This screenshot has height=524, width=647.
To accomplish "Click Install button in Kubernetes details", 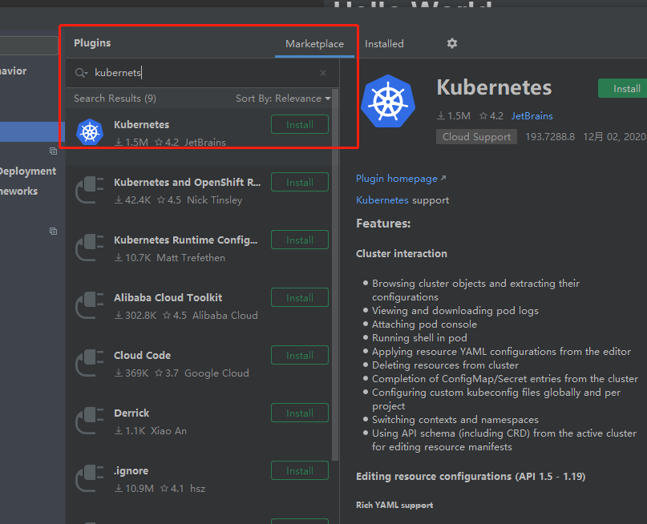I will tap(623, 88).
